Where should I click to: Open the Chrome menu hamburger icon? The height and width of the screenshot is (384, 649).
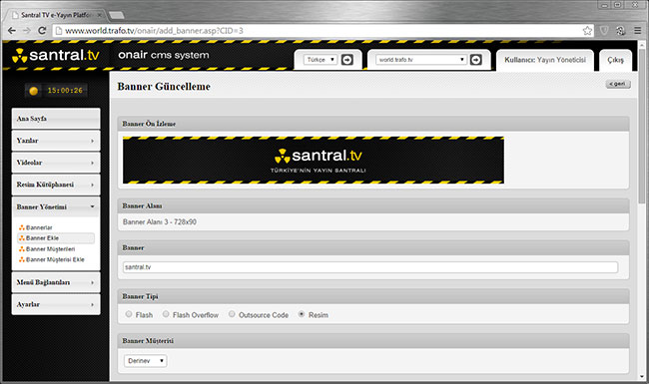click(637, 31)
